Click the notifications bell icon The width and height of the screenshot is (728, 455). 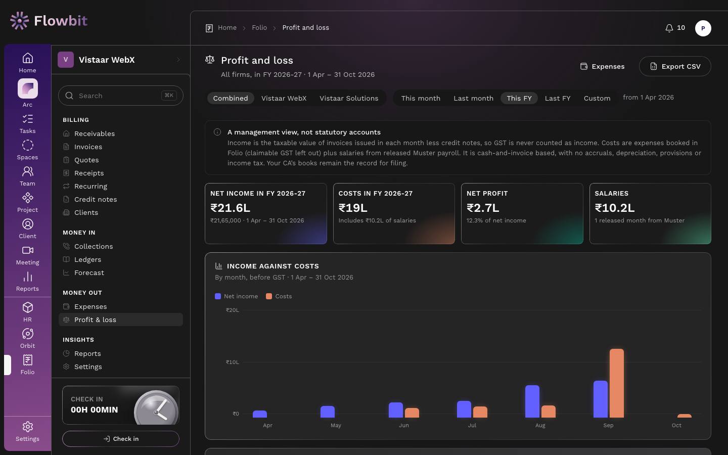pyautogui.click(x=669, y=28)
